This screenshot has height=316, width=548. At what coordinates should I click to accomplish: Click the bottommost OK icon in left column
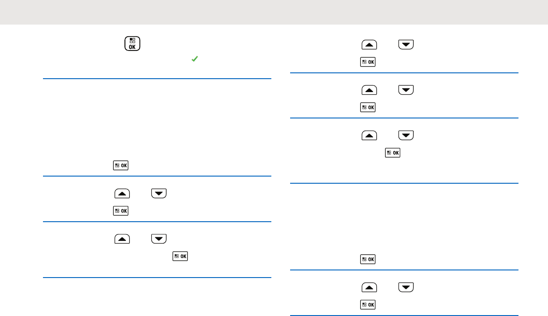point(181,256)
